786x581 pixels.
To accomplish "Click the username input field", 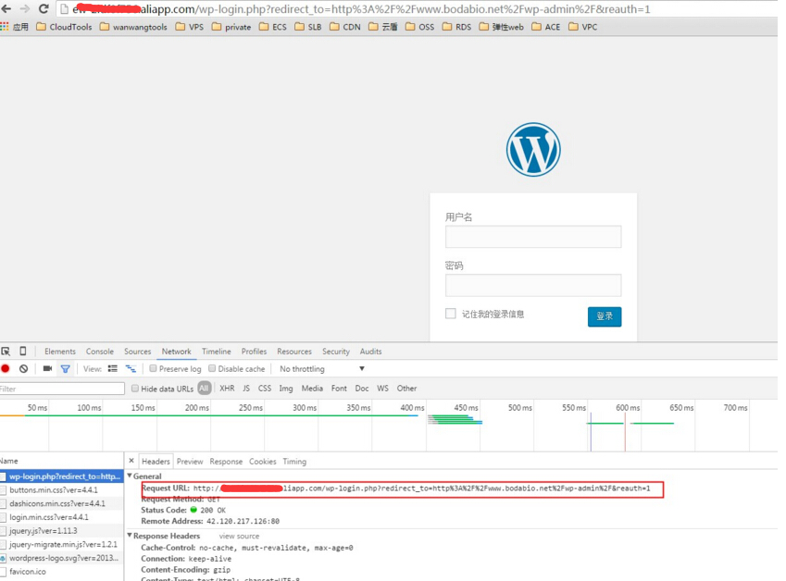I will (x=533, y=237).
